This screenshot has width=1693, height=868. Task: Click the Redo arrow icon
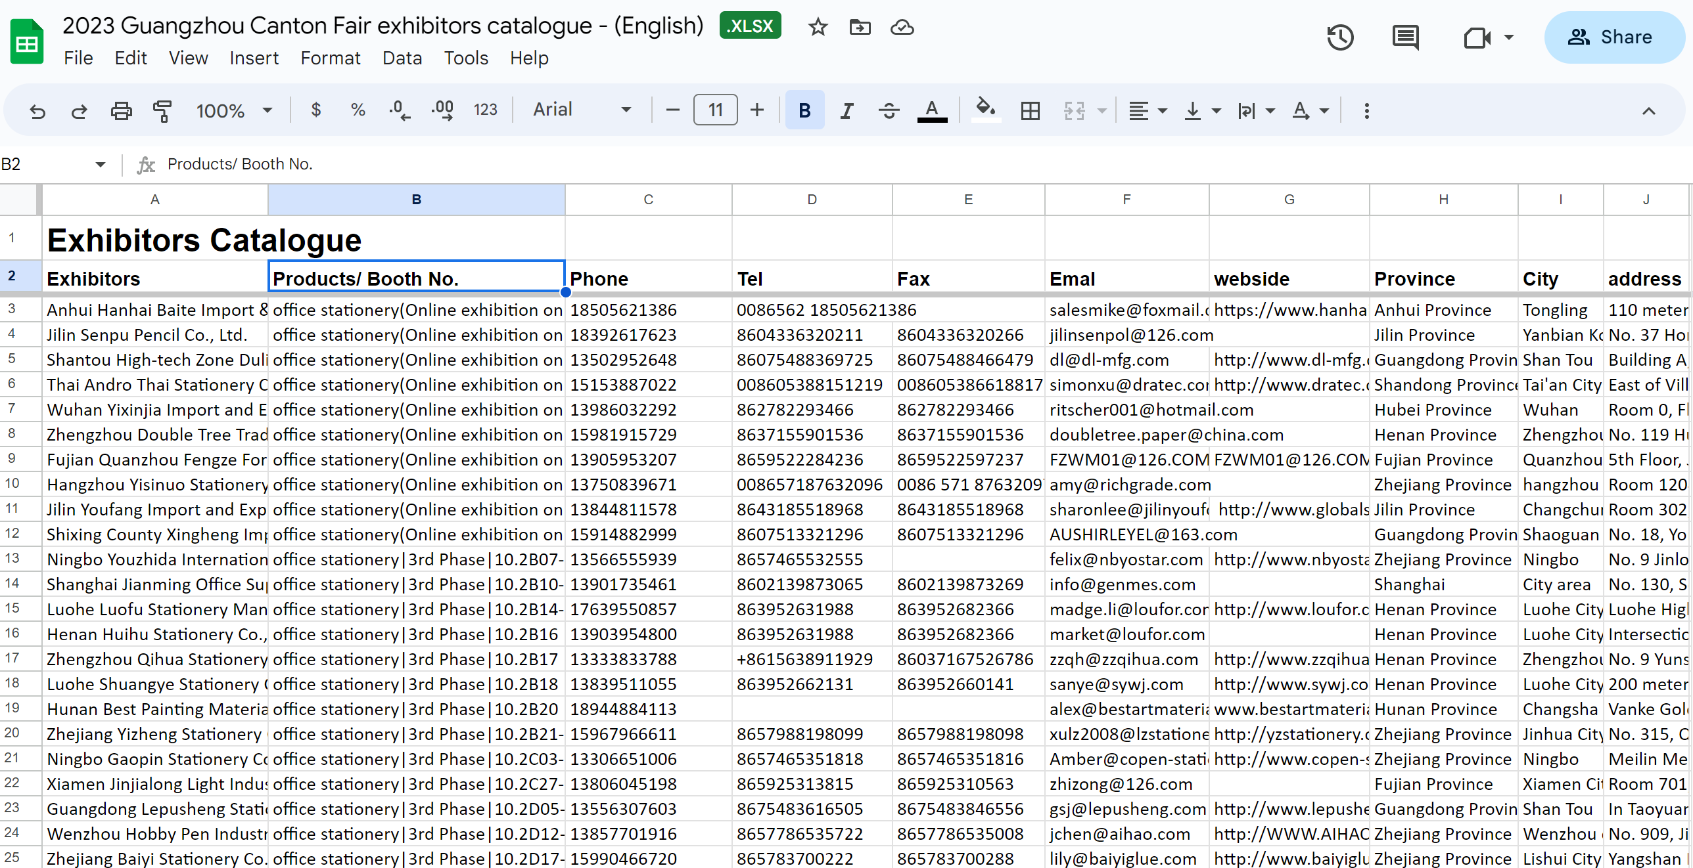tap(79, 110)
